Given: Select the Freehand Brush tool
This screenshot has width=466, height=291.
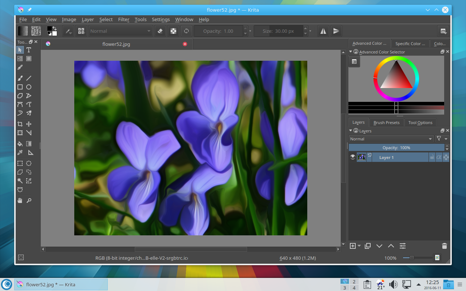Looking at the screenshot, I should pyautogui.click(x=20, y=78).
